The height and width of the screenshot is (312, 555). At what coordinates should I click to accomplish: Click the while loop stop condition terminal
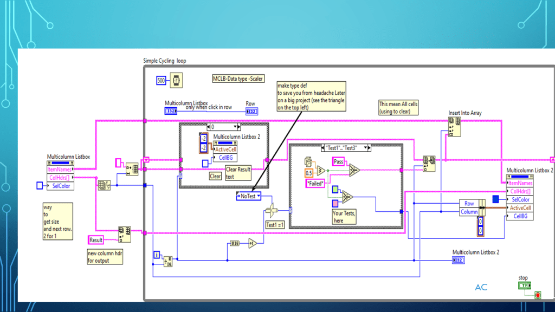point(537,295)
